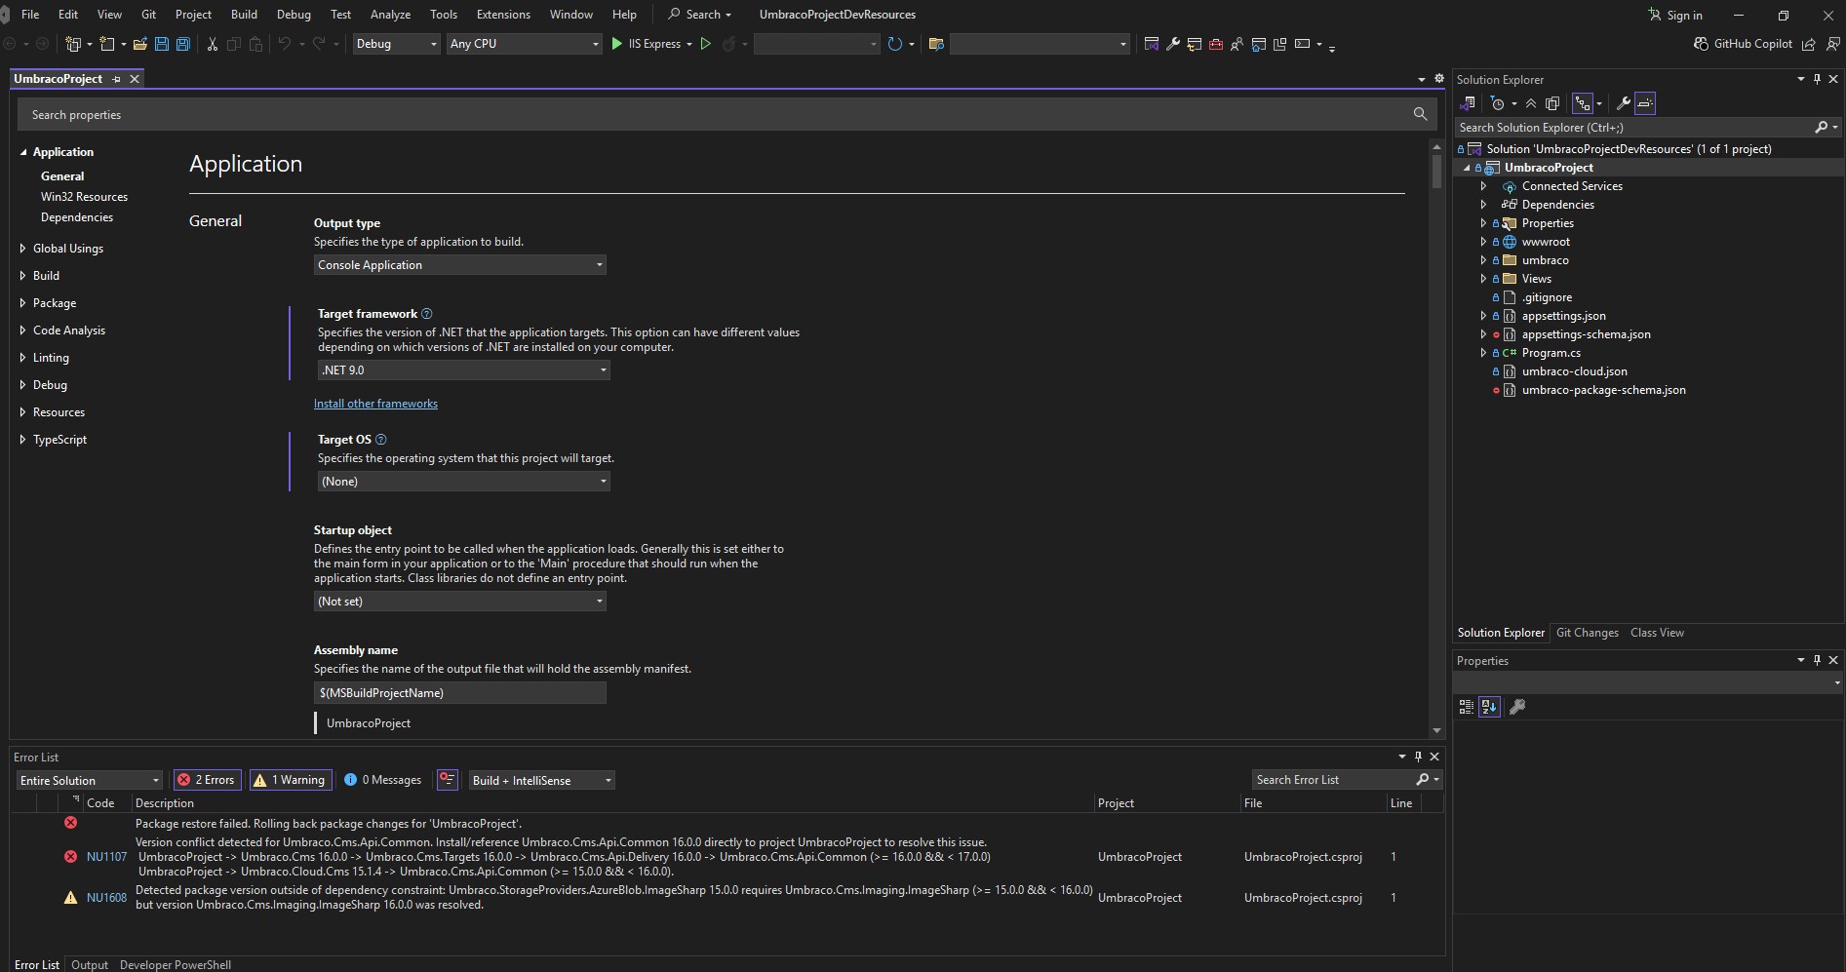The height and width of the screenshot is (972, 1846).
Task: Start debugging with the green IIS Express arrow
Action: [616, 44]
